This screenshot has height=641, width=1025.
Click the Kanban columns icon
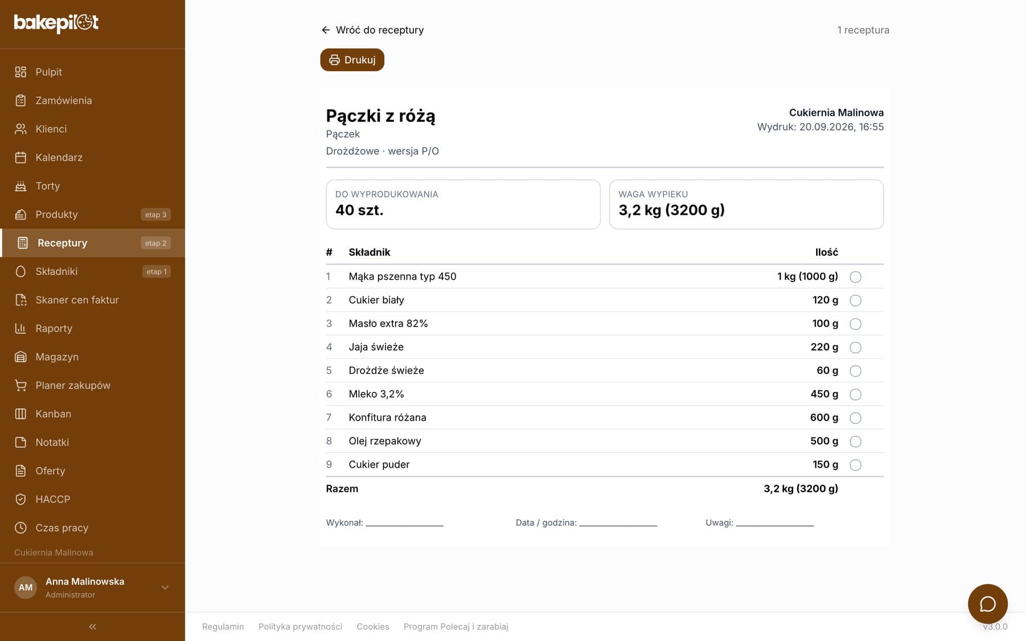(x=20, y=414)
